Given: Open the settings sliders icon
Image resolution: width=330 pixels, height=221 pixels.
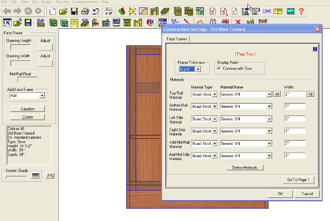Looking at the screenshot, I should tap(109, 12).
